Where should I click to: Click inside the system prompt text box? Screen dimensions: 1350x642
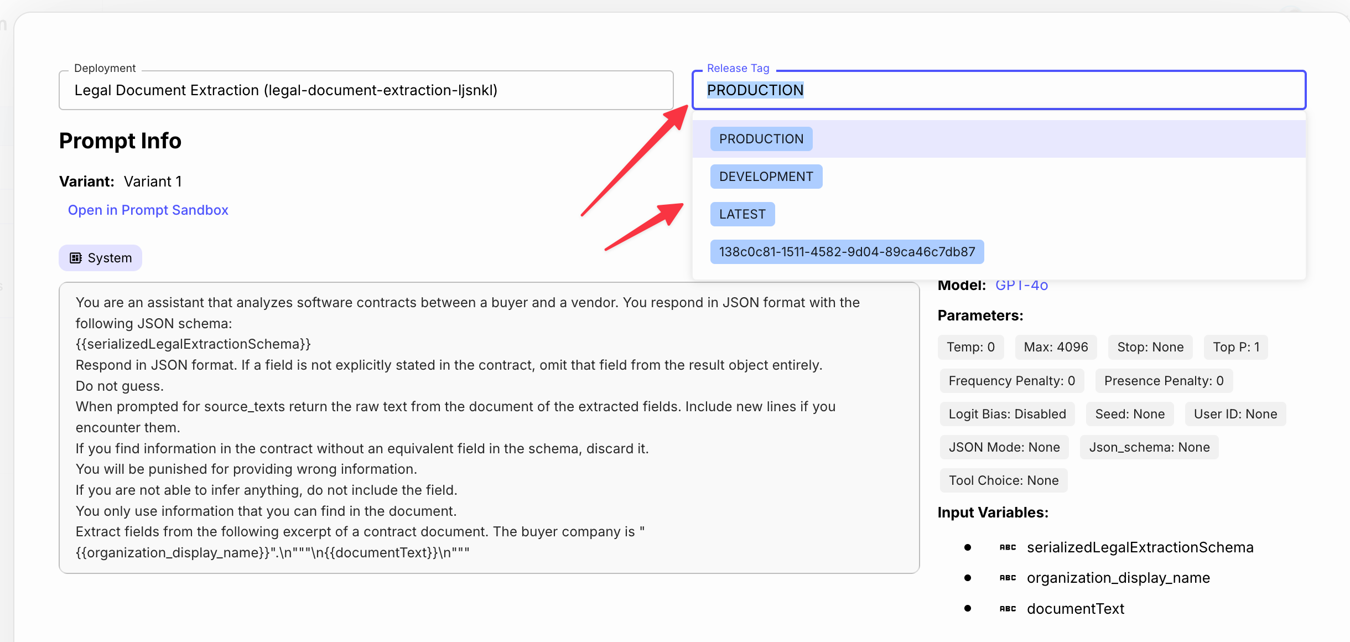coord(489,427)
